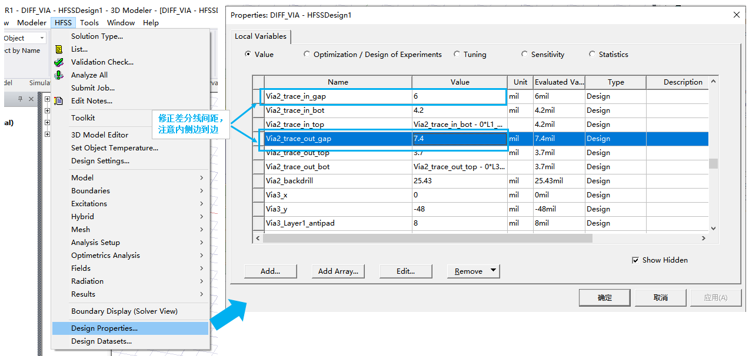Image resolution: width=749 pixels, height=356 pixels.
Task: Click the Edit... button
Action: 405,271
